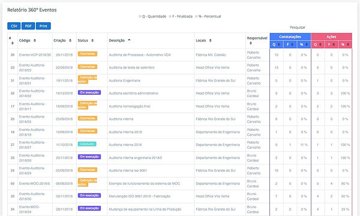Click the Ações group header
This screenshot has width=360, height=216.
(331, 37)
